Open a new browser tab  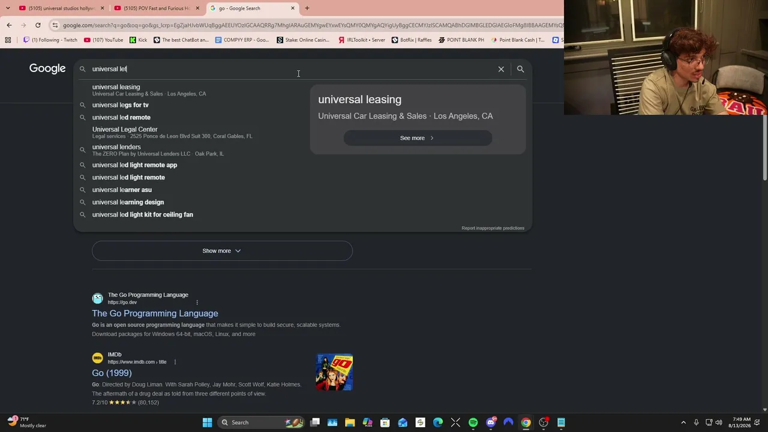(307, 8)
